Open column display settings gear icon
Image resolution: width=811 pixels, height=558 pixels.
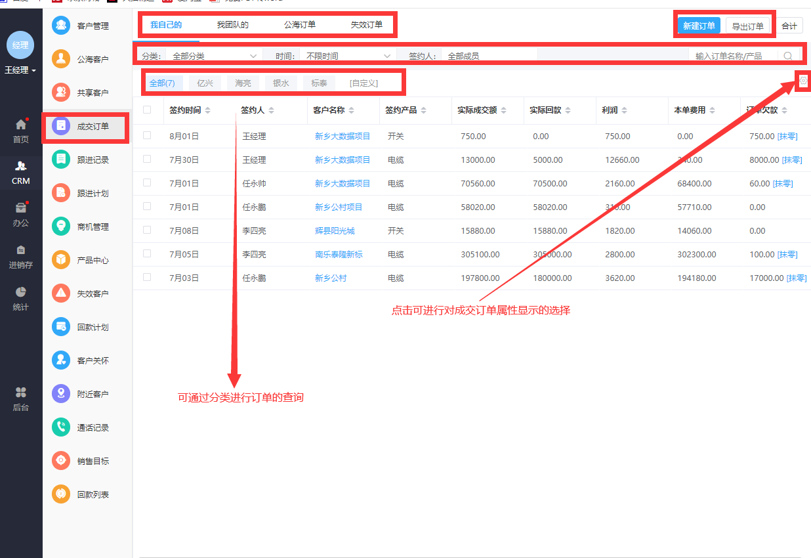[x=803, y=80]
